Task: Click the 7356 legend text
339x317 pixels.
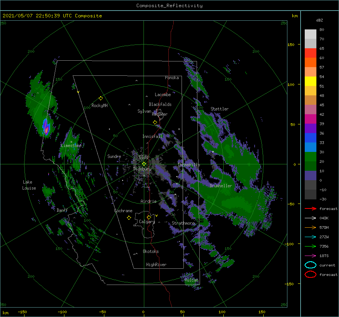Action: click(x=324, y=246)
